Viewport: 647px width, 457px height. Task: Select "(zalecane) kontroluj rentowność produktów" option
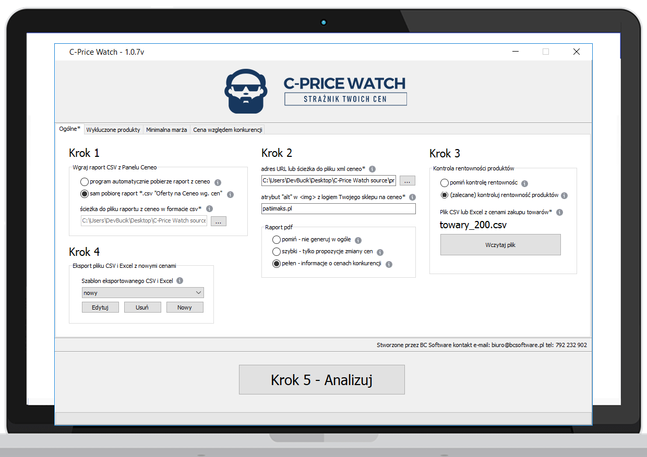pos(445,195)
